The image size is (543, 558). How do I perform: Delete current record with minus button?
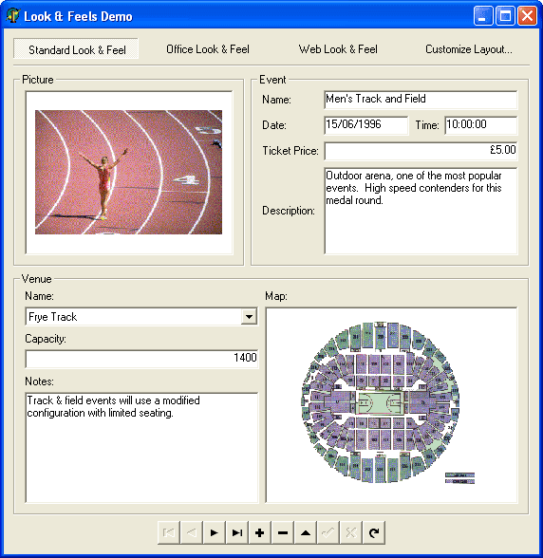[x=283, y=532]
